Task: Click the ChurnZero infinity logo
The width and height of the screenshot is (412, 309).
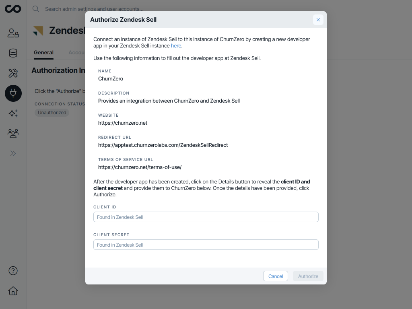Action: pyautogui.click(x=13, y=8)
